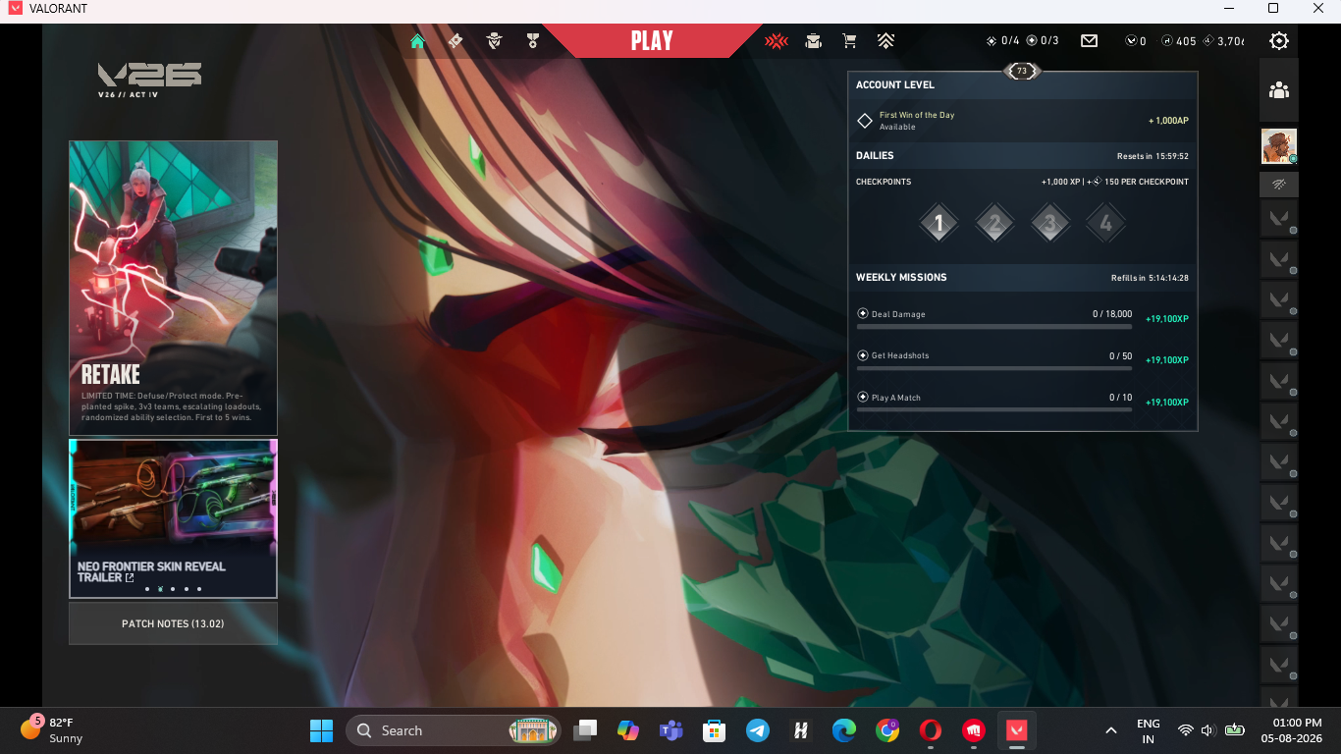
Task: Click the icon beside Play A Match
Action: pos(863,398)
